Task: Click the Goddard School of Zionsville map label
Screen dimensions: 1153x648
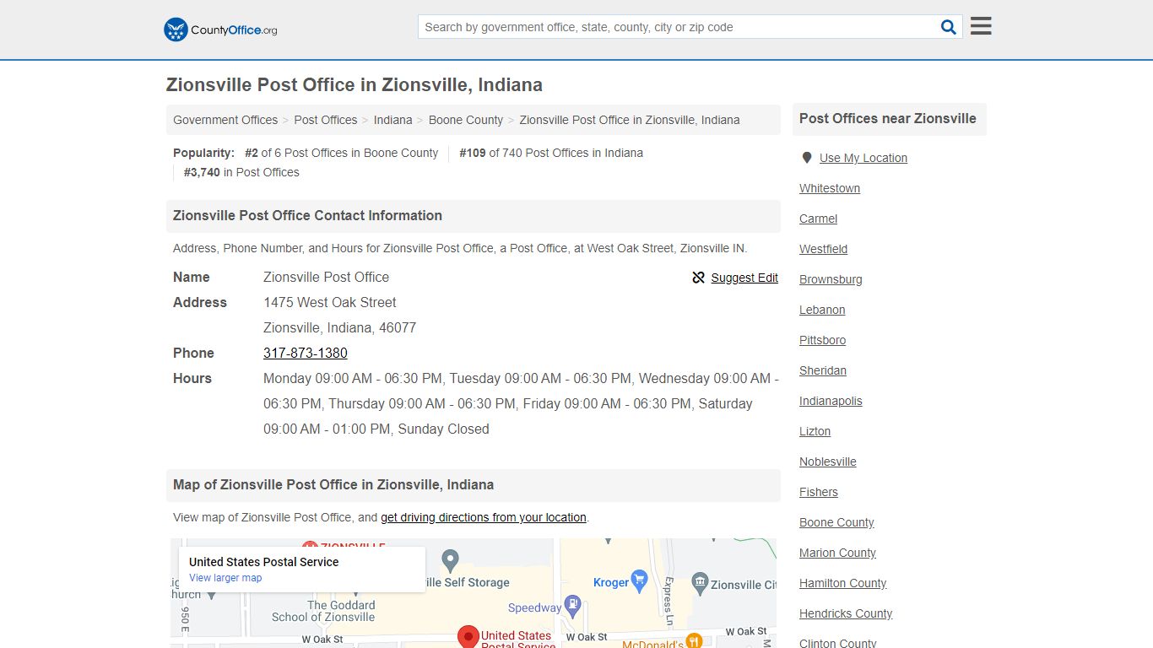Action: coord(323,611)
